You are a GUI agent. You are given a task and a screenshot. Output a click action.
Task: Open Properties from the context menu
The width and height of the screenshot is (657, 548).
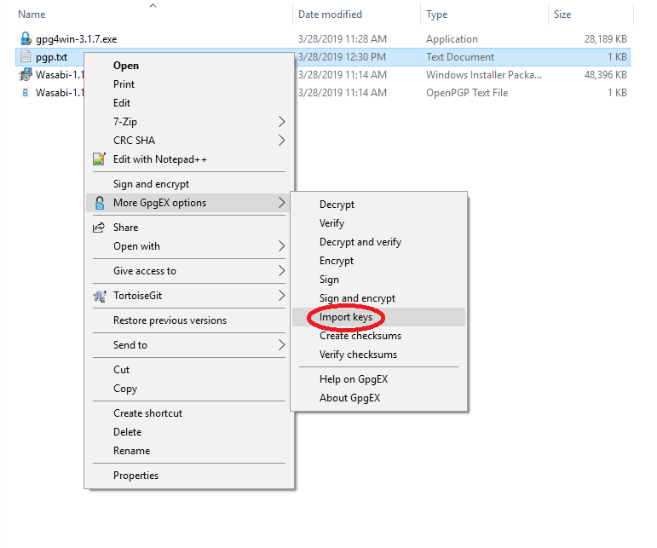135,476
